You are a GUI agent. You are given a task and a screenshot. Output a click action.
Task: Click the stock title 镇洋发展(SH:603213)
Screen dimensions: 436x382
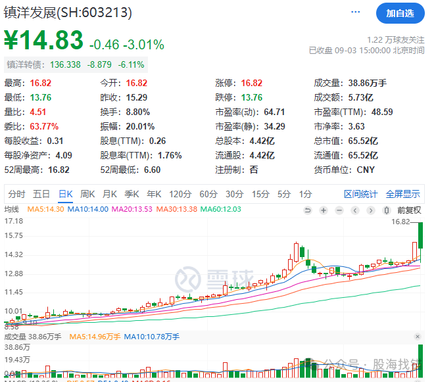(x=68, y=12)
